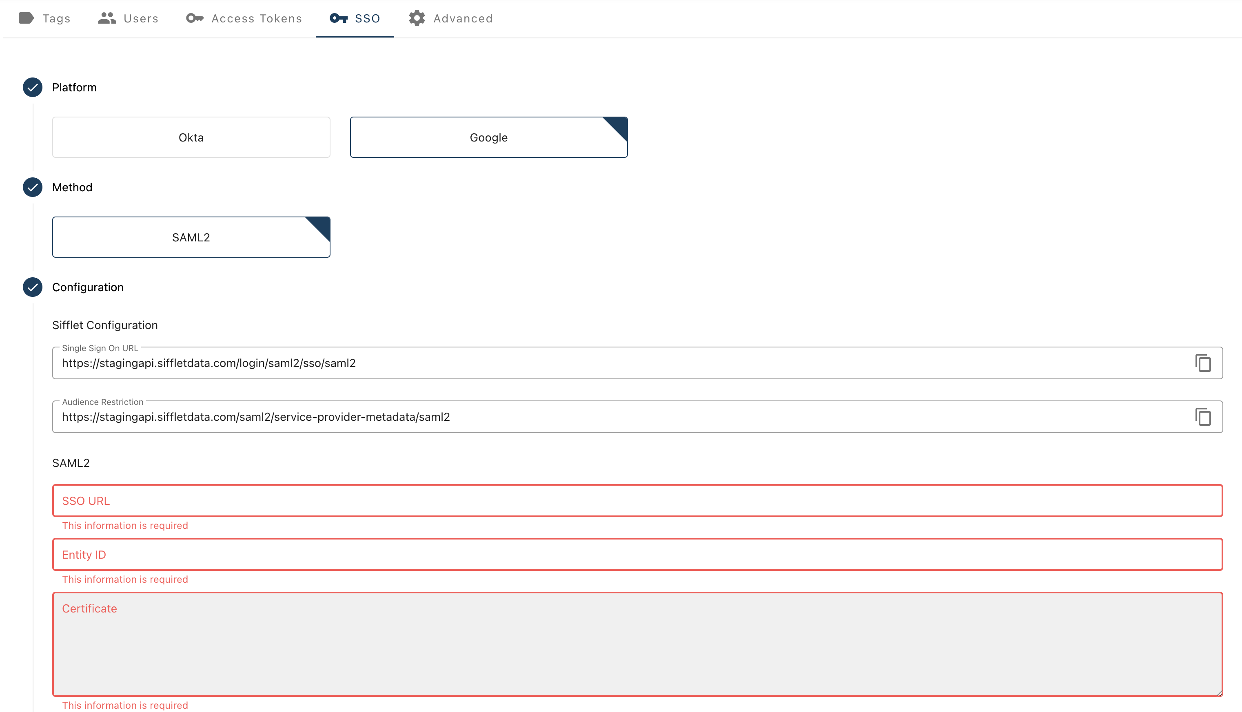The image size is (1242, 712).
Task: Click the Platform step checkmark icon
Action: (33, 88)
